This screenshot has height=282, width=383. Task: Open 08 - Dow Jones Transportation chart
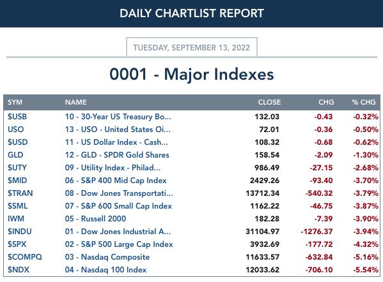119,193
